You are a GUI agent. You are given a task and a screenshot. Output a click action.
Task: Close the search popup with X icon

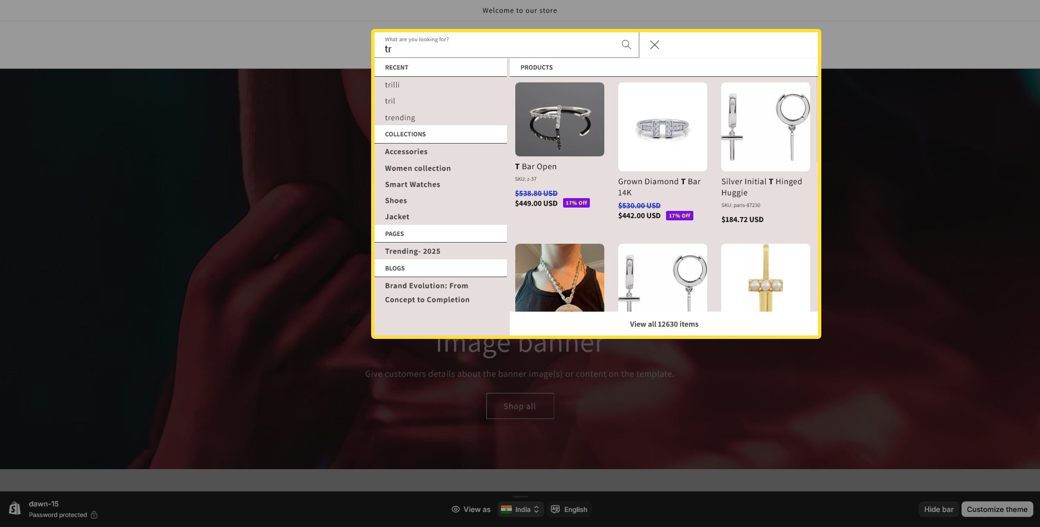click(x=654, y=45)
